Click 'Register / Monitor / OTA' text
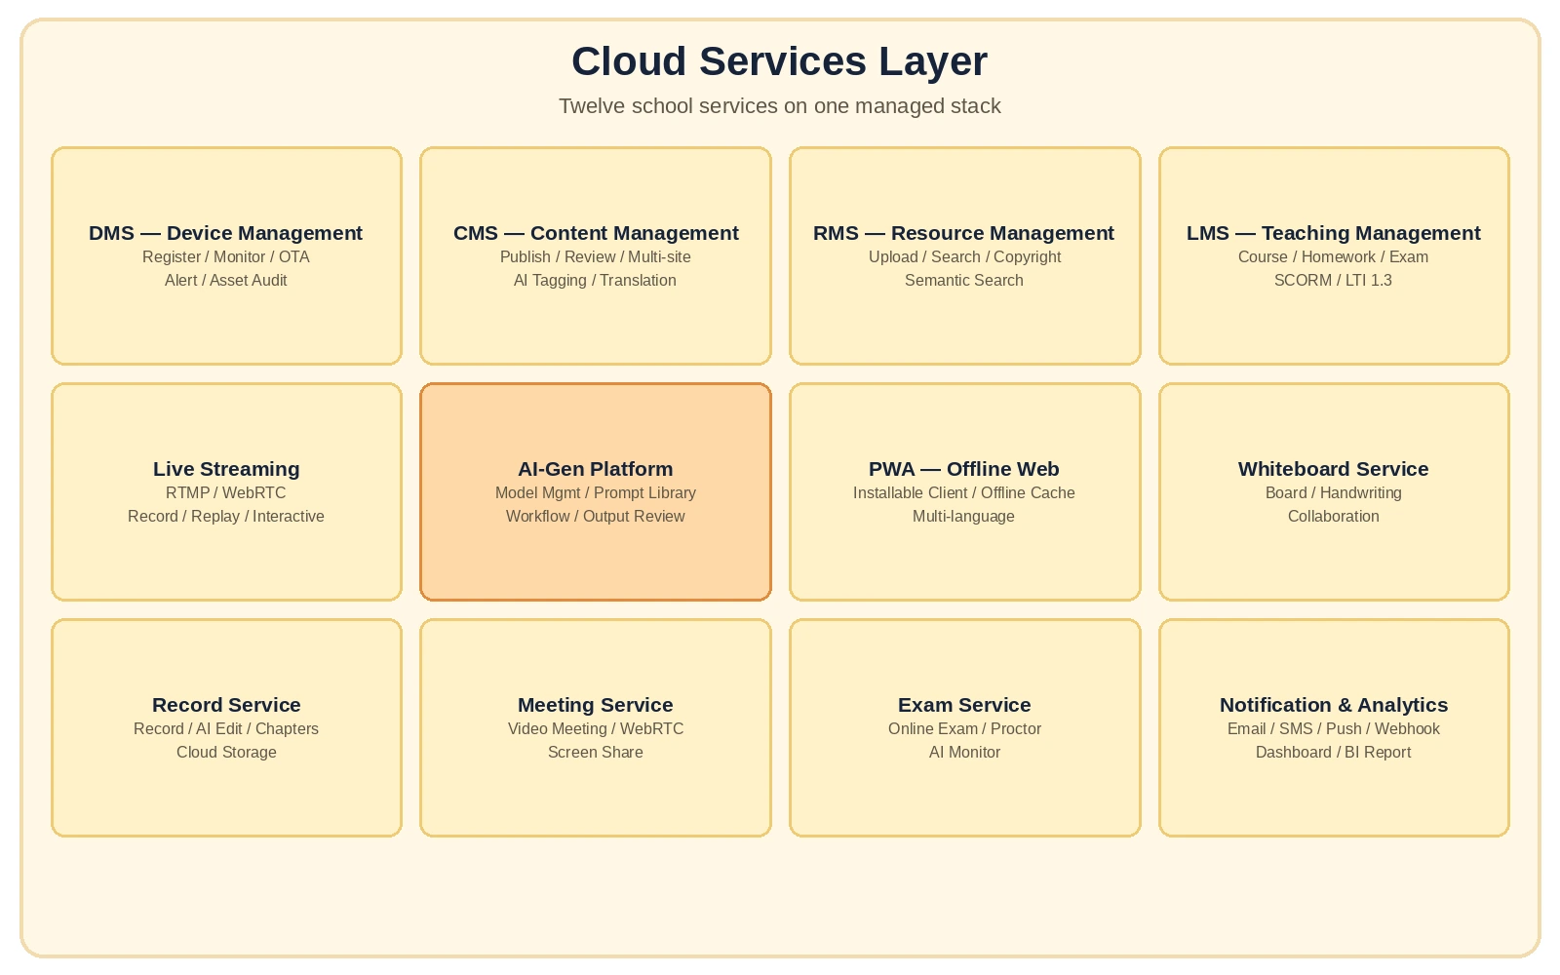The image size is (1560, 975). click(x=225, y=257)
